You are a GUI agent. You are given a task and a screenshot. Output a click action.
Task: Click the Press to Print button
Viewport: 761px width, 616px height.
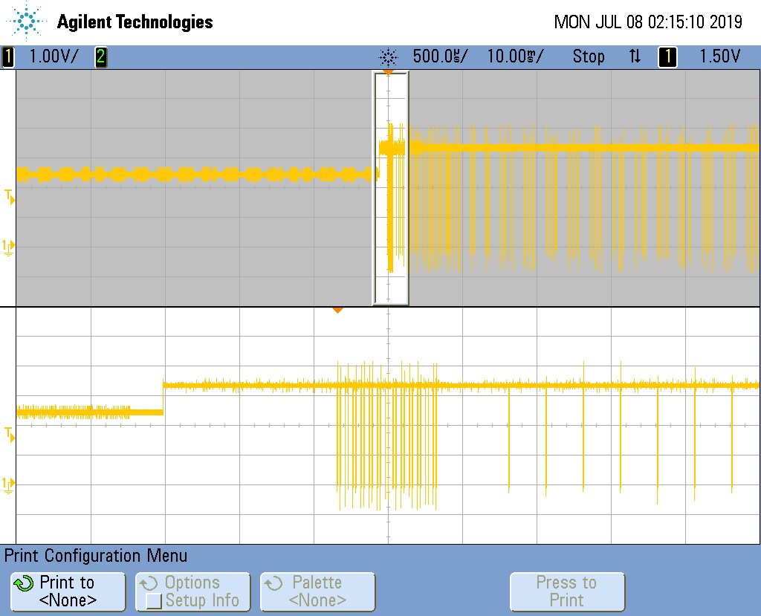[x=567, y=591]
